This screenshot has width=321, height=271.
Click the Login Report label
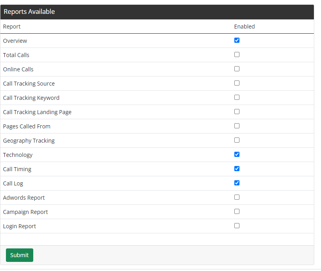[x=19, y=226]
